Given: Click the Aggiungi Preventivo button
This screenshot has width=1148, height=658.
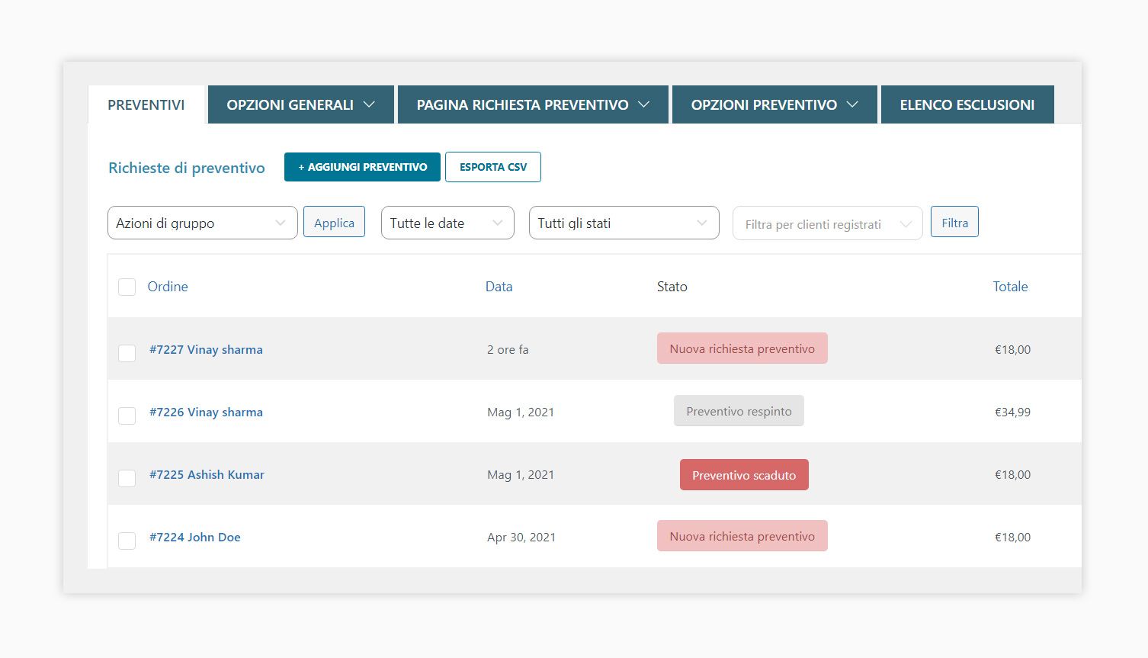Looking at the screenshot, I should (362, 167).
